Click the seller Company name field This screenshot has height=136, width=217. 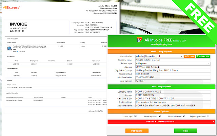[173, 60]
